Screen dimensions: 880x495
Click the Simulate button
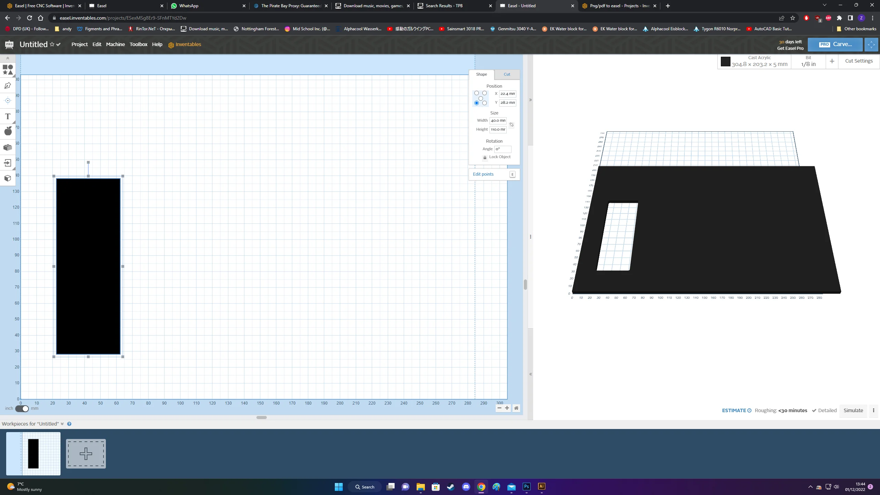(x=853, y=410)
